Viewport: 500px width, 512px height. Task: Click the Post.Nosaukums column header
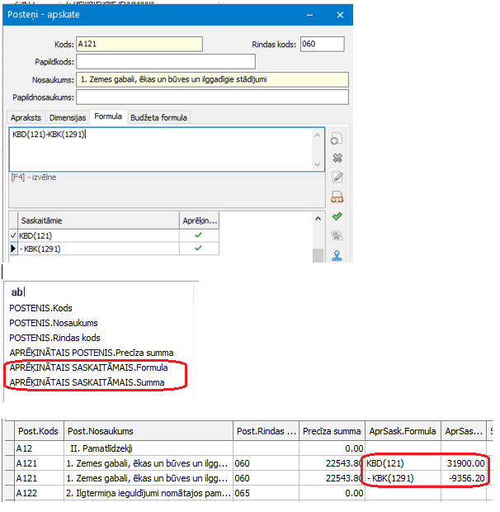click(149, 431)
